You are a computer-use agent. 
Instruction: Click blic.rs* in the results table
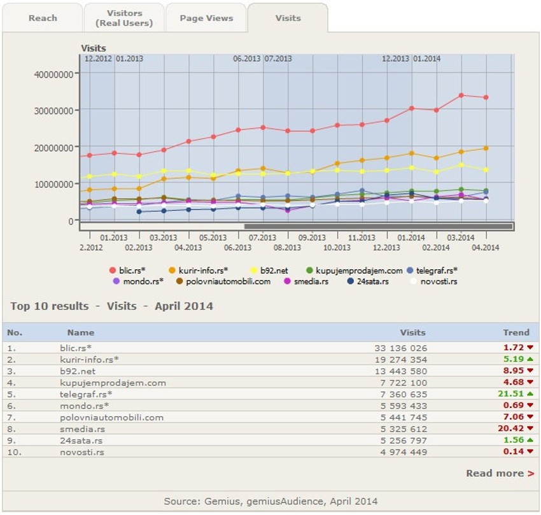(76, 348)
